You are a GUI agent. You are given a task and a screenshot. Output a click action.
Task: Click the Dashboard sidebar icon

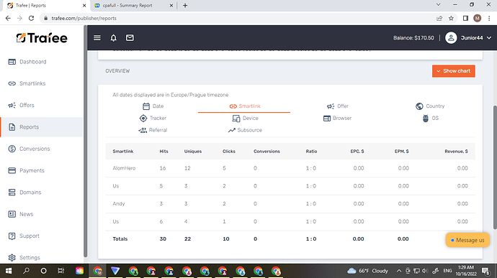[12, 62]
